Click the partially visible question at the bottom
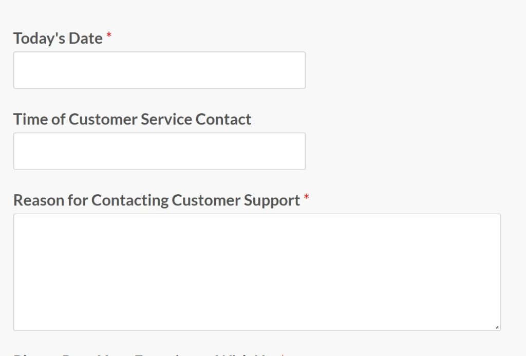This screenshot has width=526, height=356. coord(144,353)
